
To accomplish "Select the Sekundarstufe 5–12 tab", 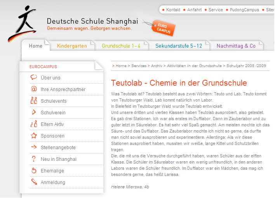I will point(179,46).
